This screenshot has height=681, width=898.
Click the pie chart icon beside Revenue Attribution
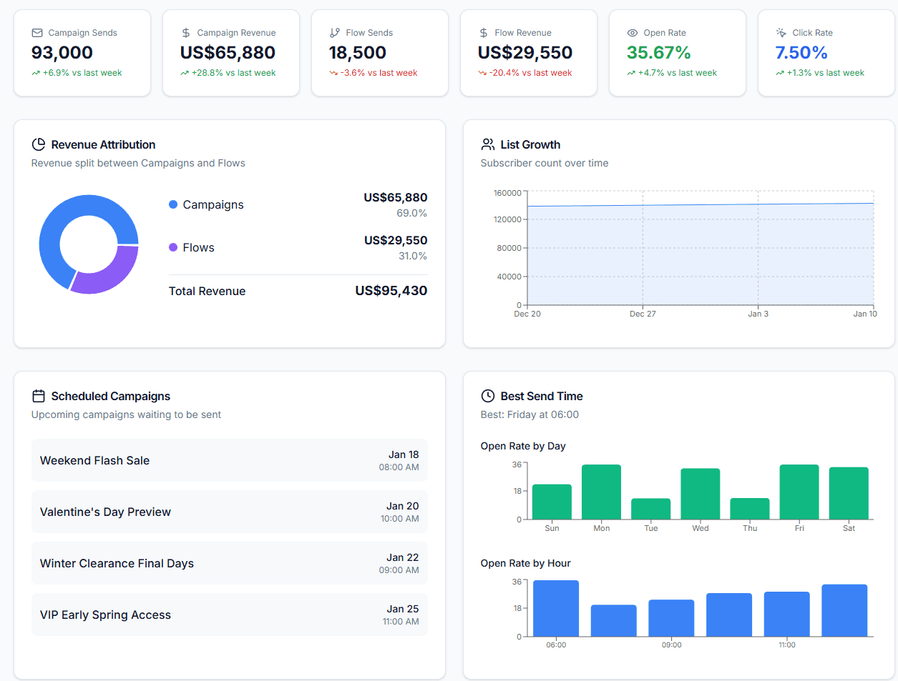[39, 144]
